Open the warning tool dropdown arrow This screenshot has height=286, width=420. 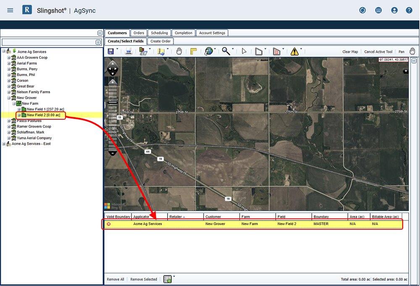click(301, 49)
